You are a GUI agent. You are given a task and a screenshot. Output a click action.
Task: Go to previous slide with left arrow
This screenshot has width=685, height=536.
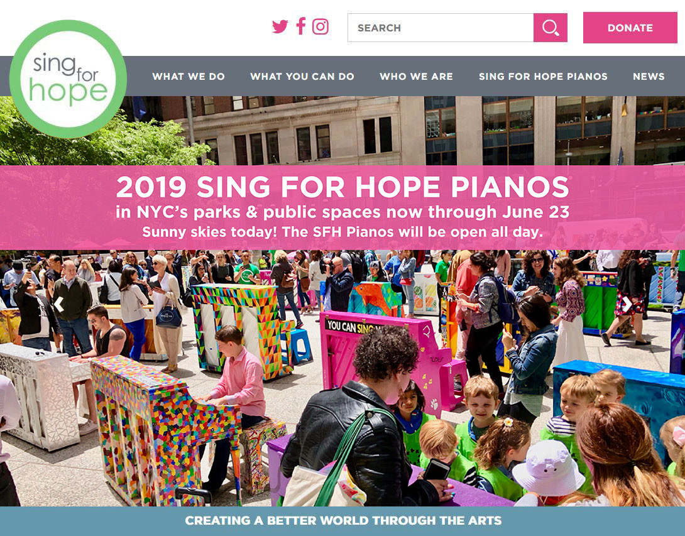click(x=59, y=304)
